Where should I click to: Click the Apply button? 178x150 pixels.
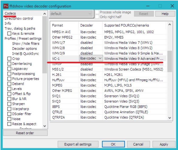(x=164, y=144)
